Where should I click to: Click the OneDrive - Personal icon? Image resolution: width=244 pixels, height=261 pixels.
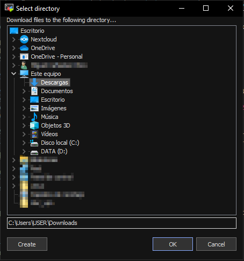(24, 57)
